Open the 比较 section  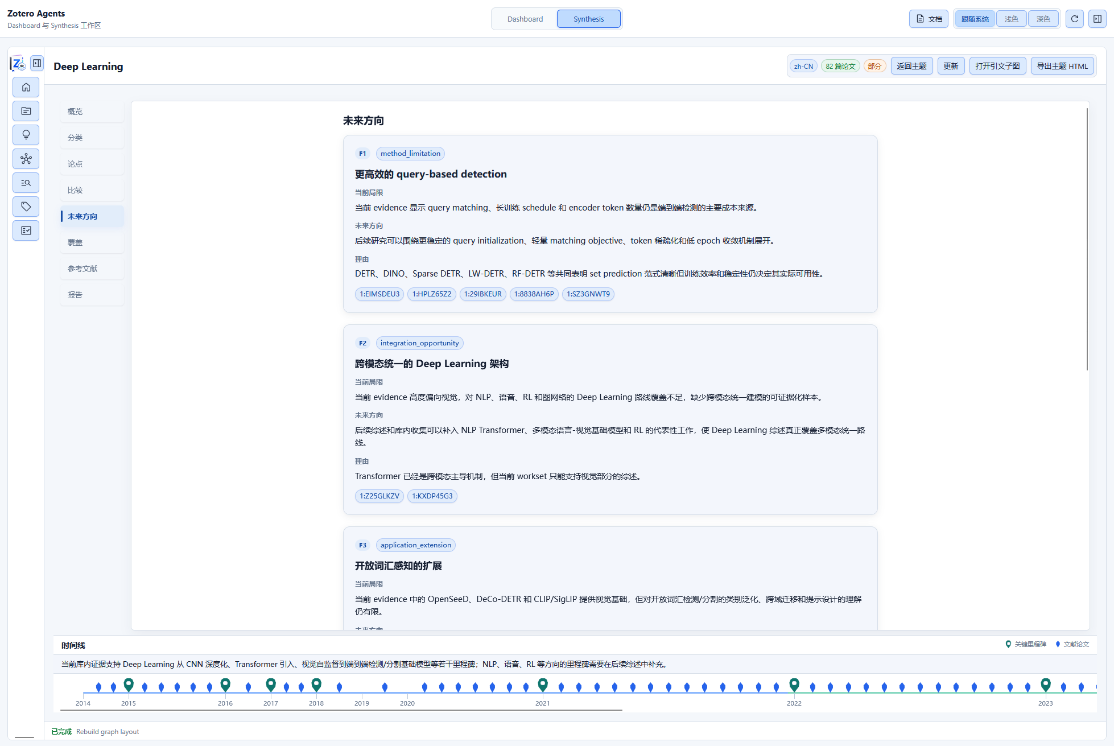click(92, 190)
